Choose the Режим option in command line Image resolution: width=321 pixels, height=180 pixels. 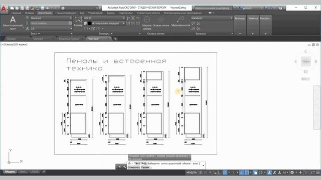pyautogui.click(x=145, y=167)
